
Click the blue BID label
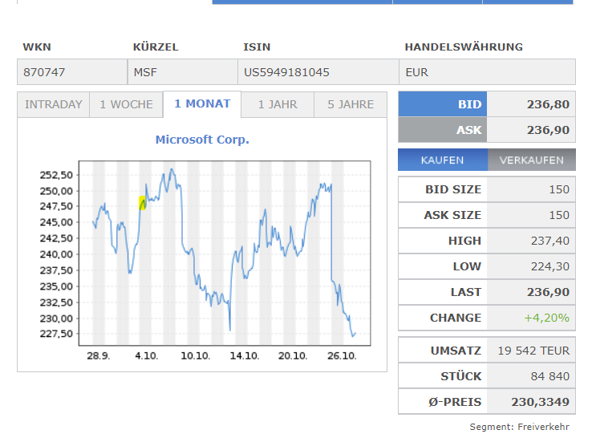tap(443, 103)
